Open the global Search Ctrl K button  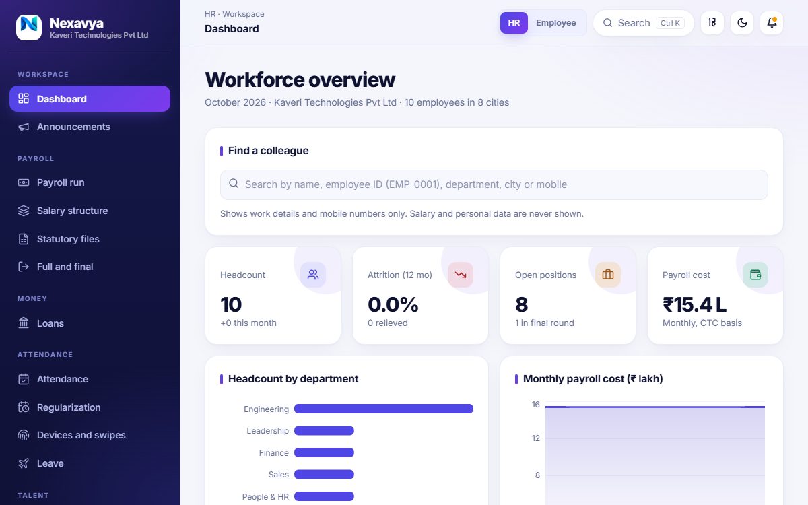[643, 23]
